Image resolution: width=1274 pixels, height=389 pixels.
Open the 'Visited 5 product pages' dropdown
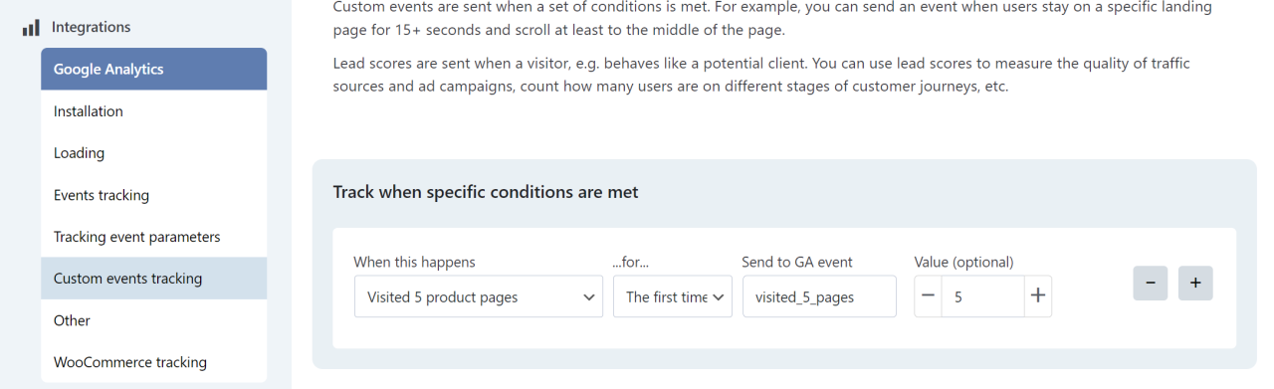(x=479, y=296)
